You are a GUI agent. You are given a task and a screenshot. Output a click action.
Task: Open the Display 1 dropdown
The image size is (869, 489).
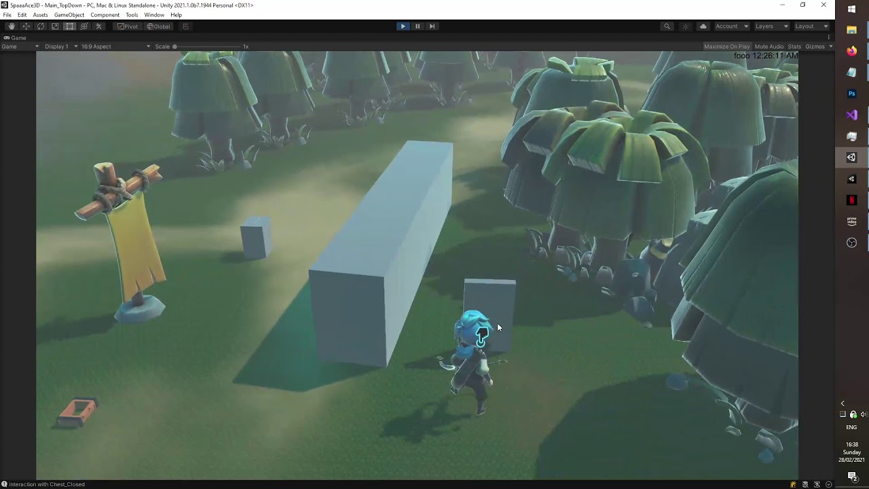pyautogui.click(x=61, y=47)
